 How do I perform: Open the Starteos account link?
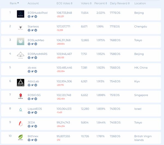[x=33, y=26]
